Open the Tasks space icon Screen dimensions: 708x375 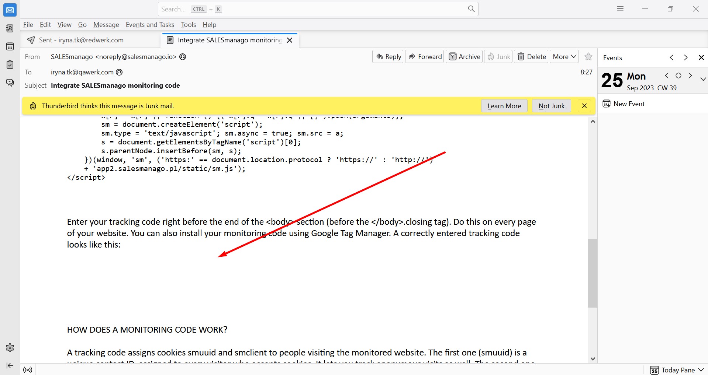(10, 64)
